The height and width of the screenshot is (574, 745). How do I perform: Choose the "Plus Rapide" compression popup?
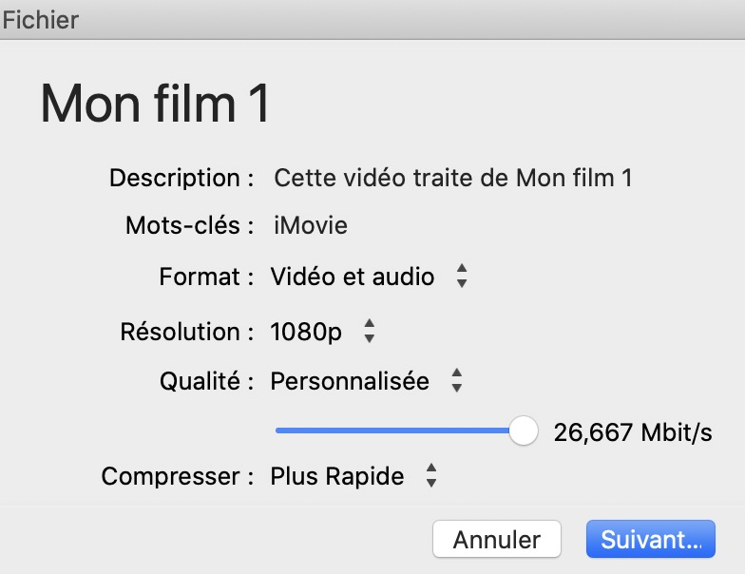pos(337,476)
